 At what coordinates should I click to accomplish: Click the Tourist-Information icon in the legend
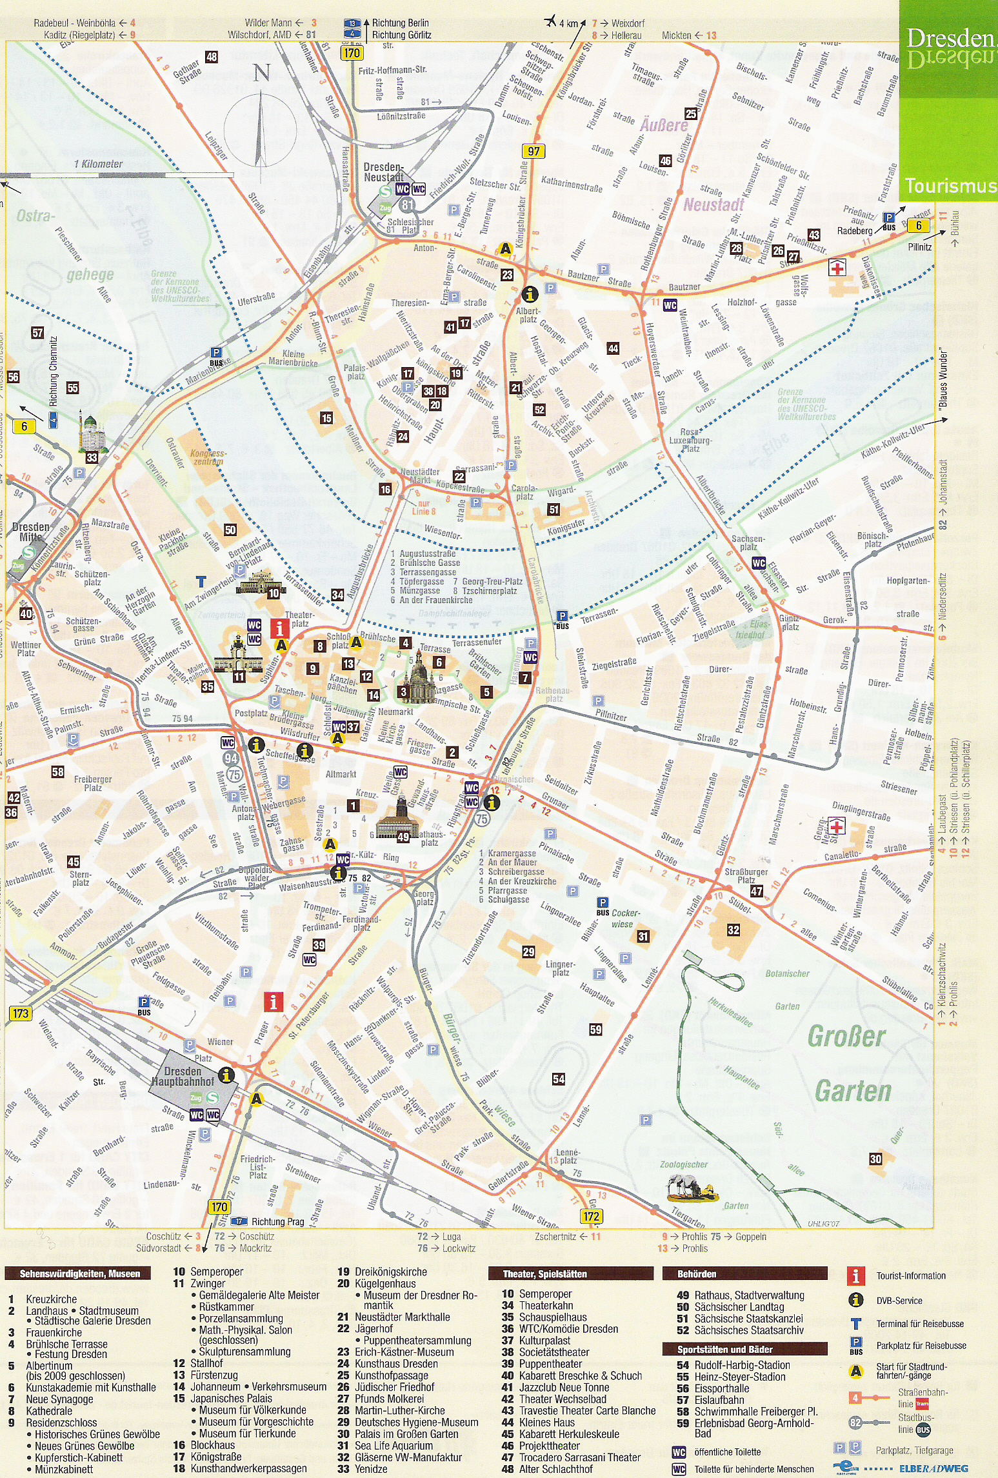point(855,1275)
